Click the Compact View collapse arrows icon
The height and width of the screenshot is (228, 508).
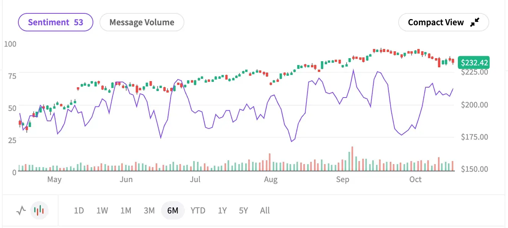pos(475,23)
